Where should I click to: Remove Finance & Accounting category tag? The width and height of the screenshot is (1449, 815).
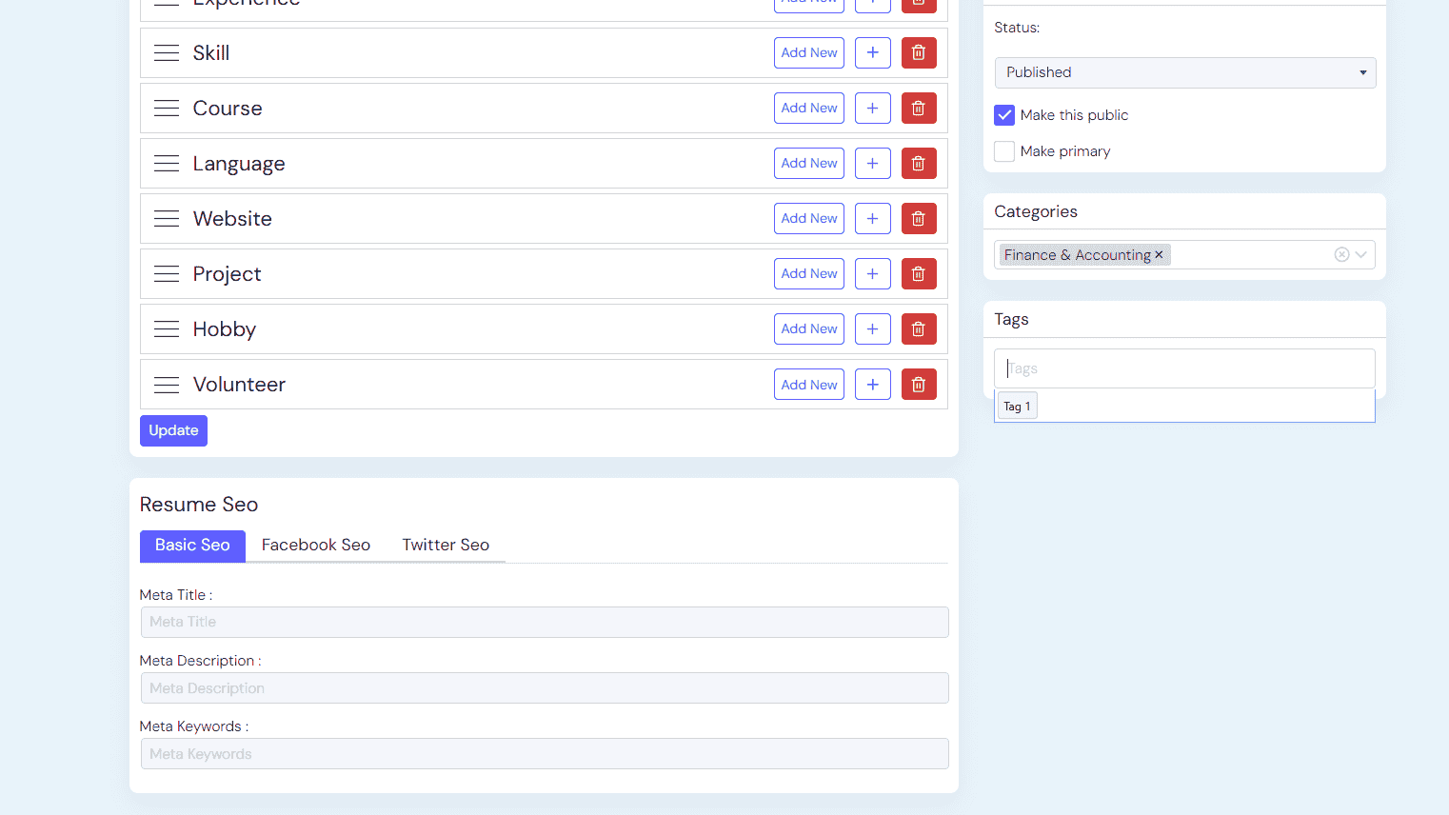pyautogui.click(x=1159, y=255)
